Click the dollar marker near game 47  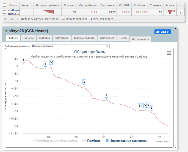(x=151, y=108)
